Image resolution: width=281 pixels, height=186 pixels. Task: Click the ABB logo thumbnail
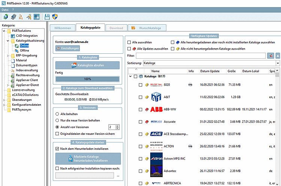pos(156,109)
